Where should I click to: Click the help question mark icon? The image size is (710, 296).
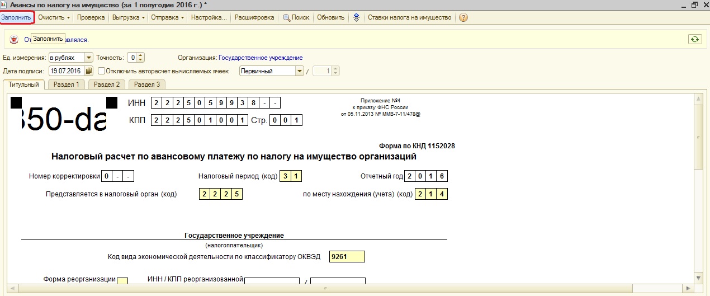tap(463, 17)
